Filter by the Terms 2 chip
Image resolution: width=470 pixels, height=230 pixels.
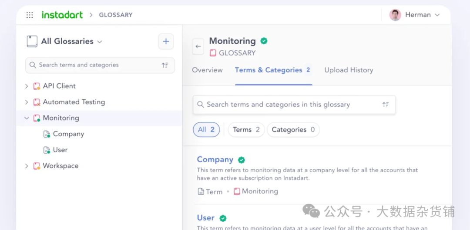(246, 130)
